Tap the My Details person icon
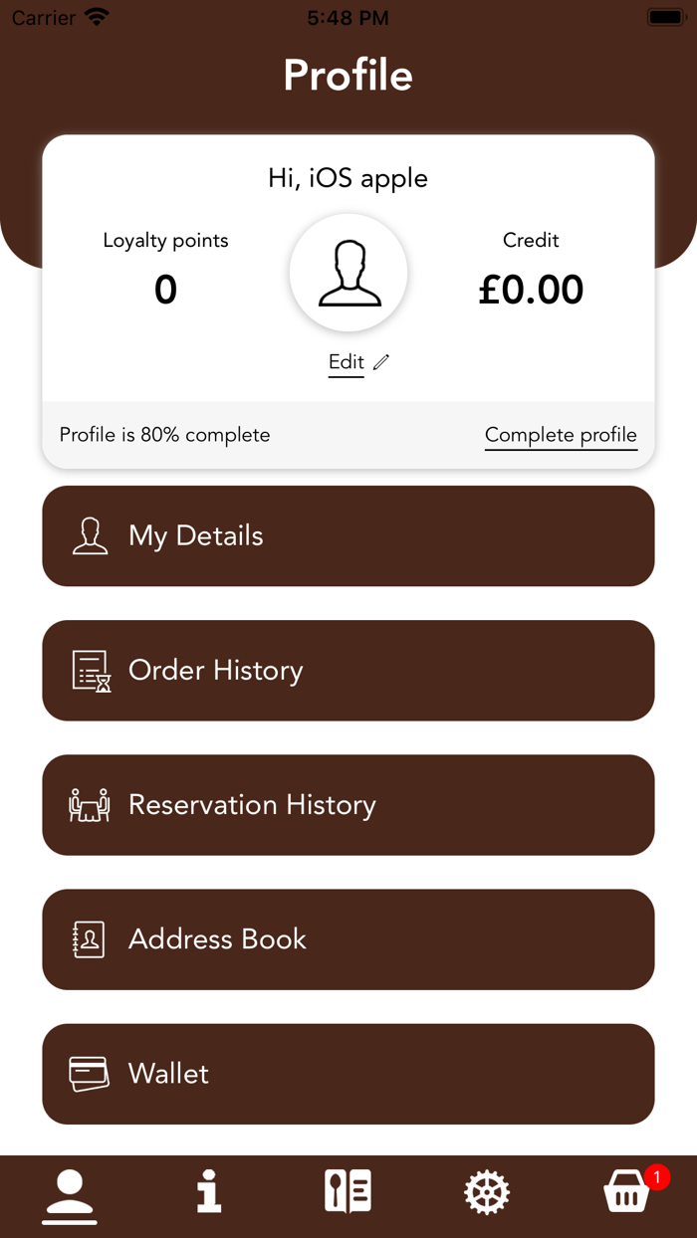The image size is (697, 1238). click(90, 536)
